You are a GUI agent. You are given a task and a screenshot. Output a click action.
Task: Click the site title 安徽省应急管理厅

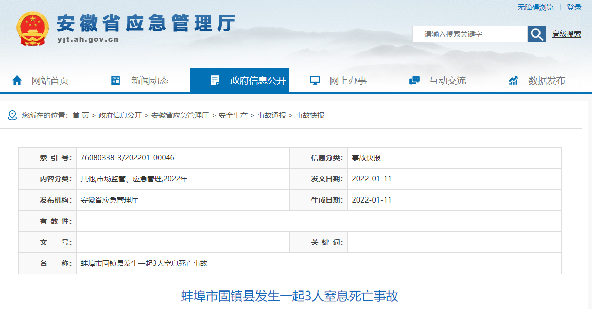(146, 23)
